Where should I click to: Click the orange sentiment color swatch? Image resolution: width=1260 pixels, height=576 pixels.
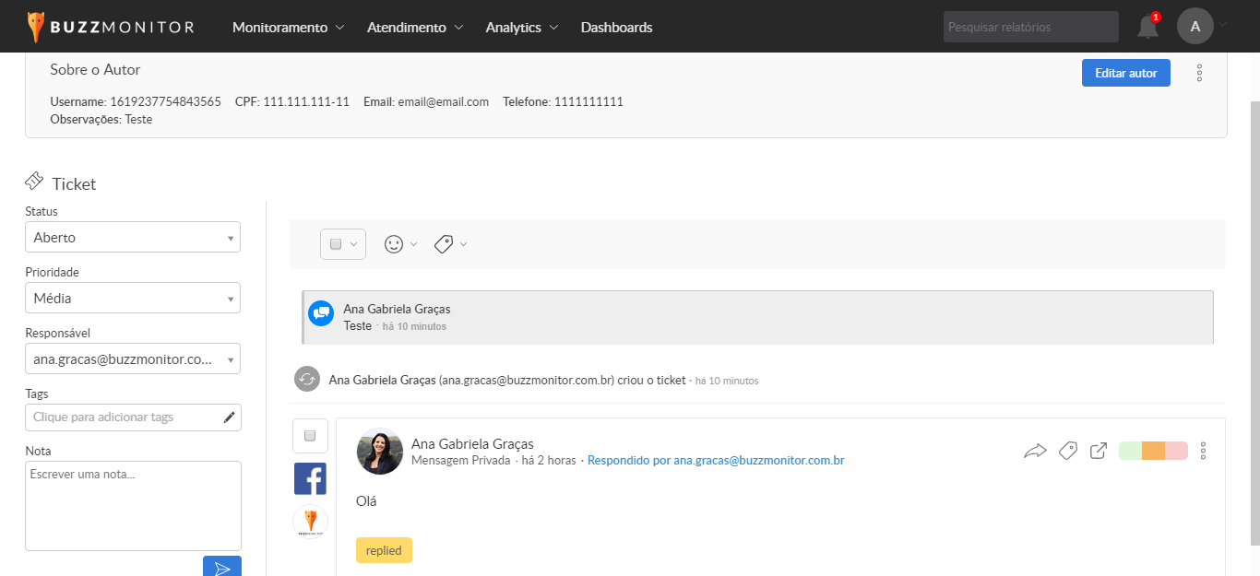click(x=1153, y=451)
